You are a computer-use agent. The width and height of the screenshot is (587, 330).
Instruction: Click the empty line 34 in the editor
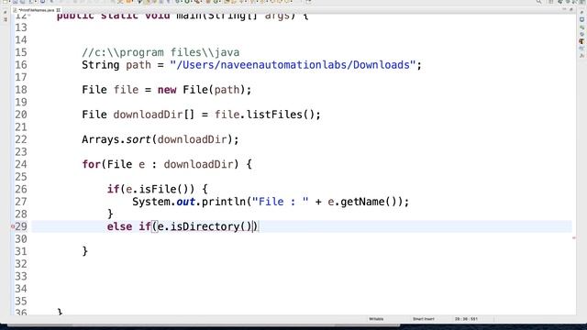click(x=302, y=289)
